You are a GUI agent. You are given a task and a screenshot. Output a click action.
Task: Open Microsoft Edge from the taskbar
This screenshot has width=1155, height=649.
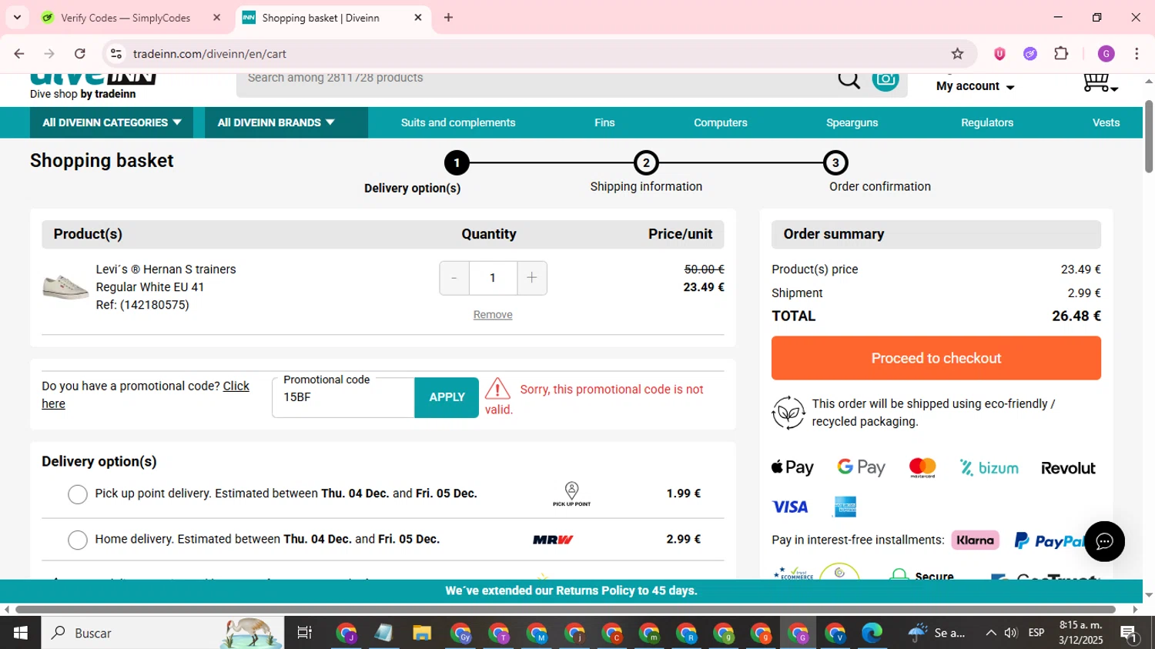[872, 633]
